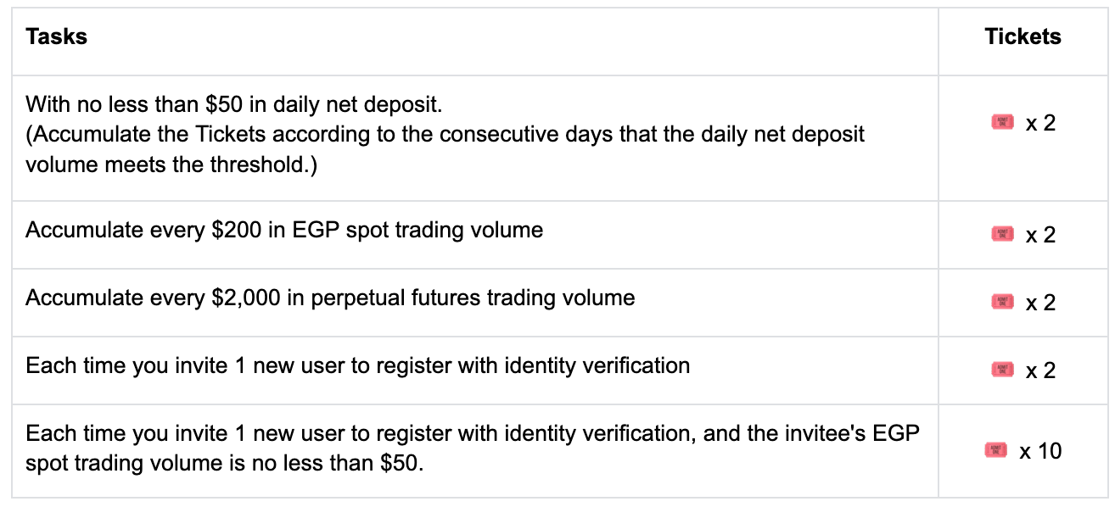
Task: Click the "spot trading volume is no less than $50" line
Action: point(223,465)
